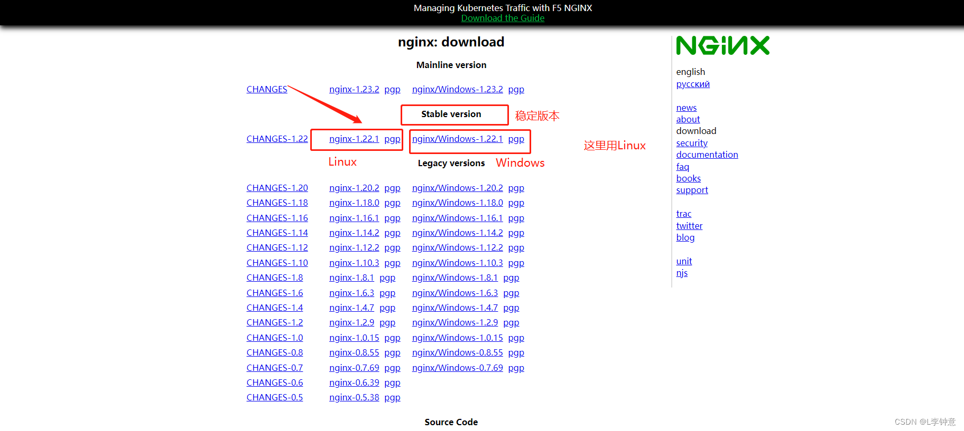Open CHANGES-1.4 changelog
Screen dimensions: 964x431
click(275, 308)
